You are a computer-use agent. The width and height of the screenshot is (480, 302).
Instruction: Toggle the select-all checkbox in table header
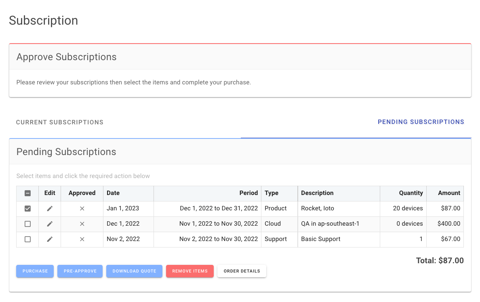coord(27,193)
